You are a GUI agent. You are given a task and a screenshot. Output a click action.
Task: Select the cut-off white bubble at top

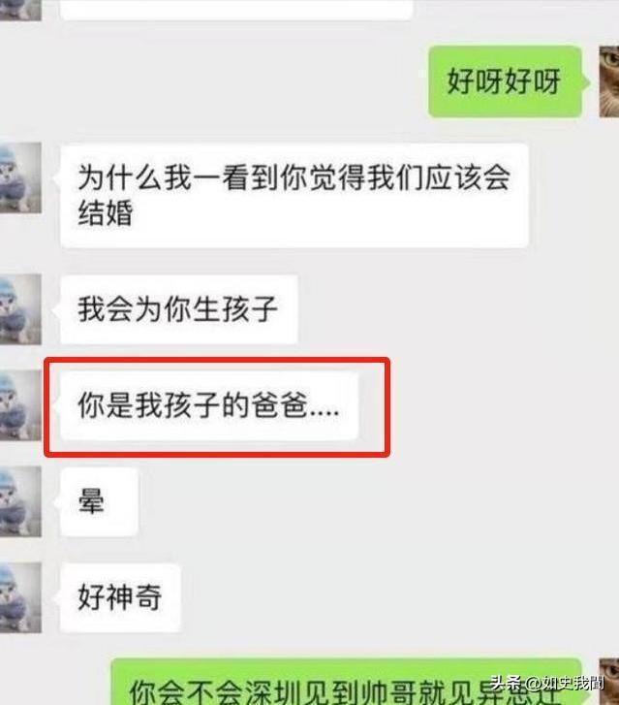point(235,10)
